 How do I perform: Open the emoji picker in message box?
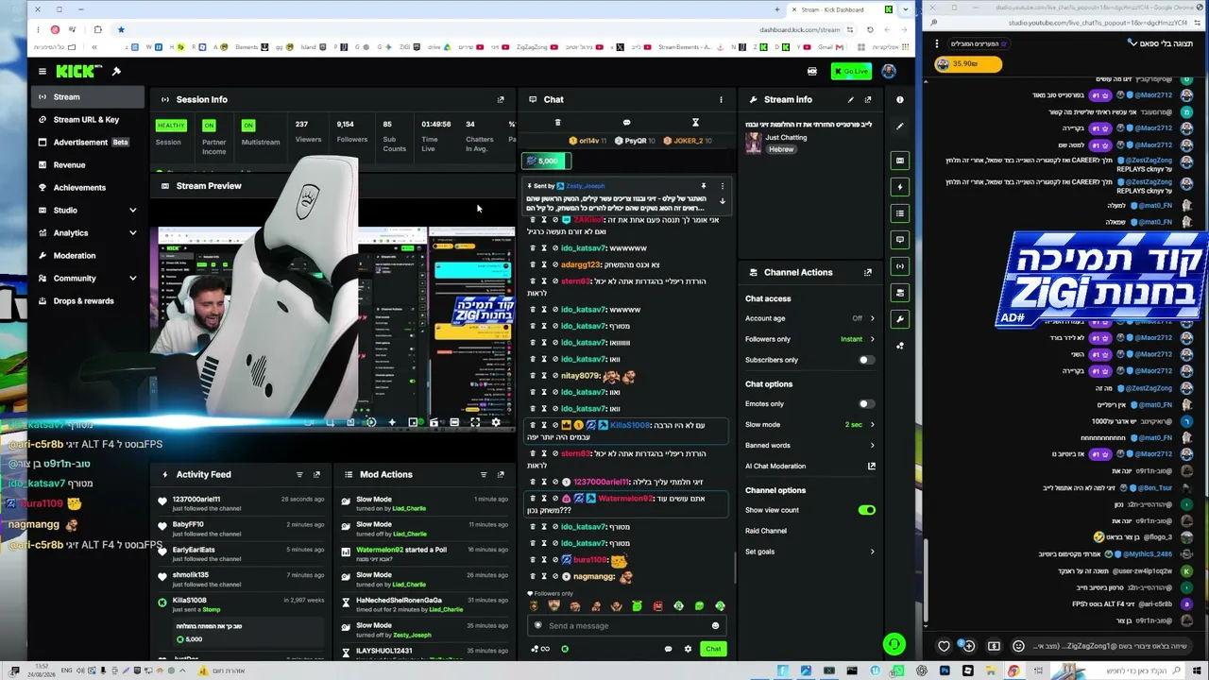715,625
